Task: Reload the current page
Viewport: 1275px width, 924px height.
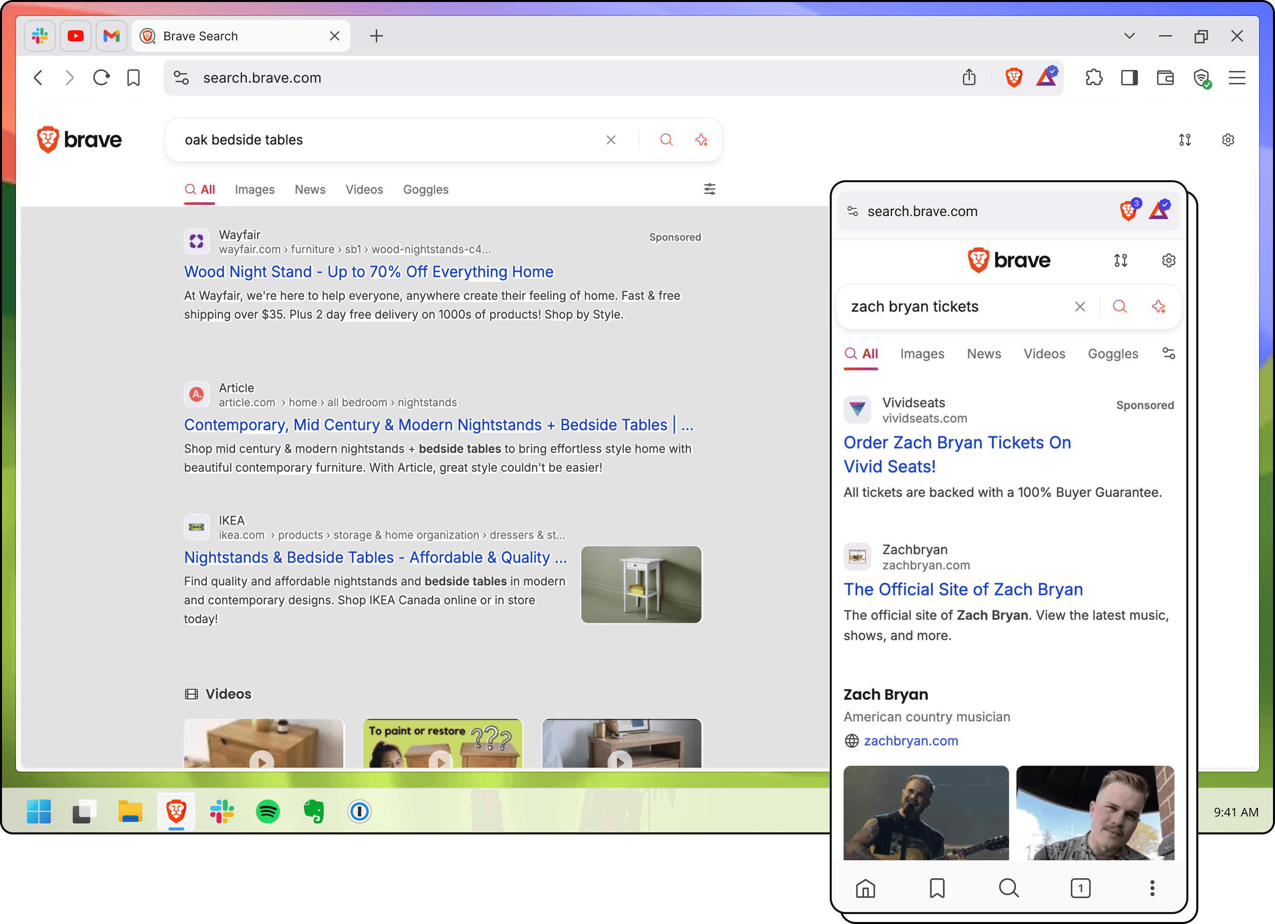Action: pos(102,78)
